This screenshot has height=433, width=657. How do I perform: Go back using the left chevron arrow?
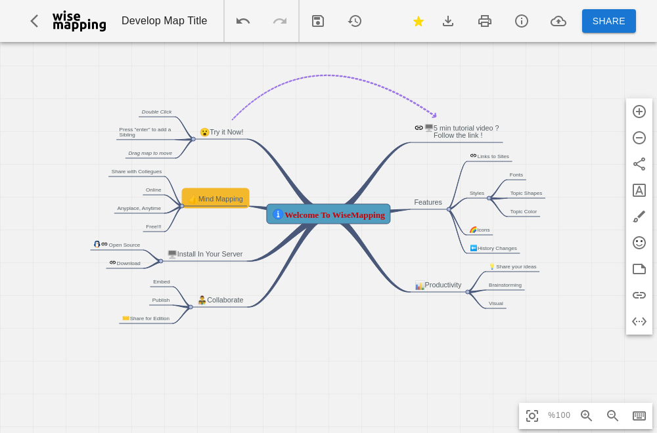coord(34,21)
